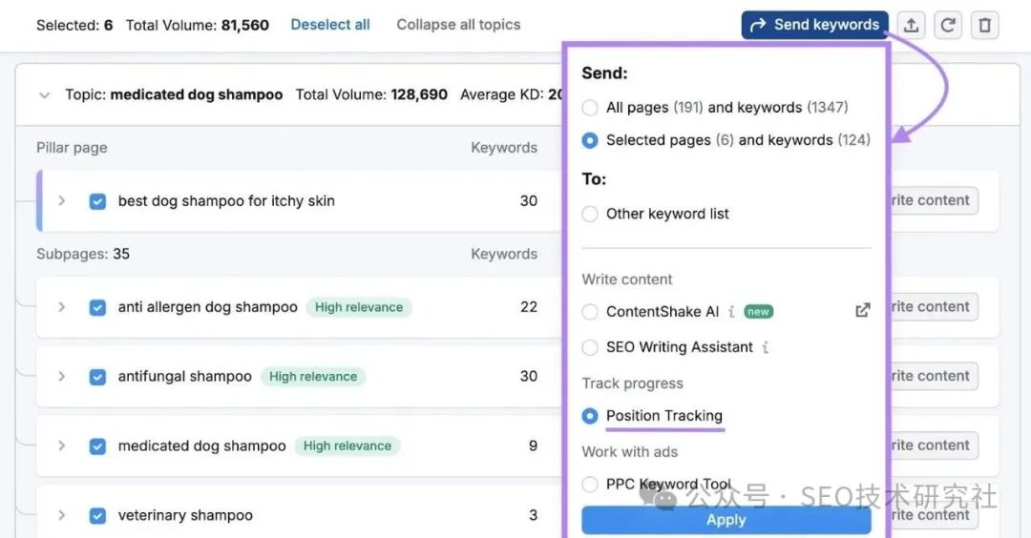This screenshot has height=538, width=1031.
Task: Click the Deselect all link
Action: 330,25
